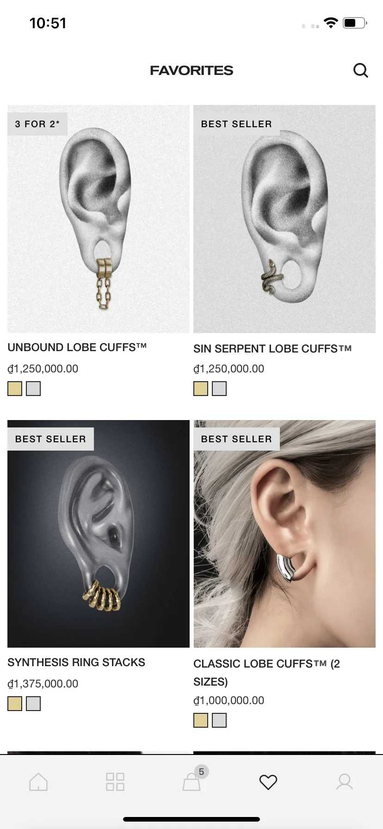This screenshot has width=383, height=829.
Task: Pick silver swatch under Synthesis Ring Stacks
Action: pyautogui.click(x=33, y=704)
